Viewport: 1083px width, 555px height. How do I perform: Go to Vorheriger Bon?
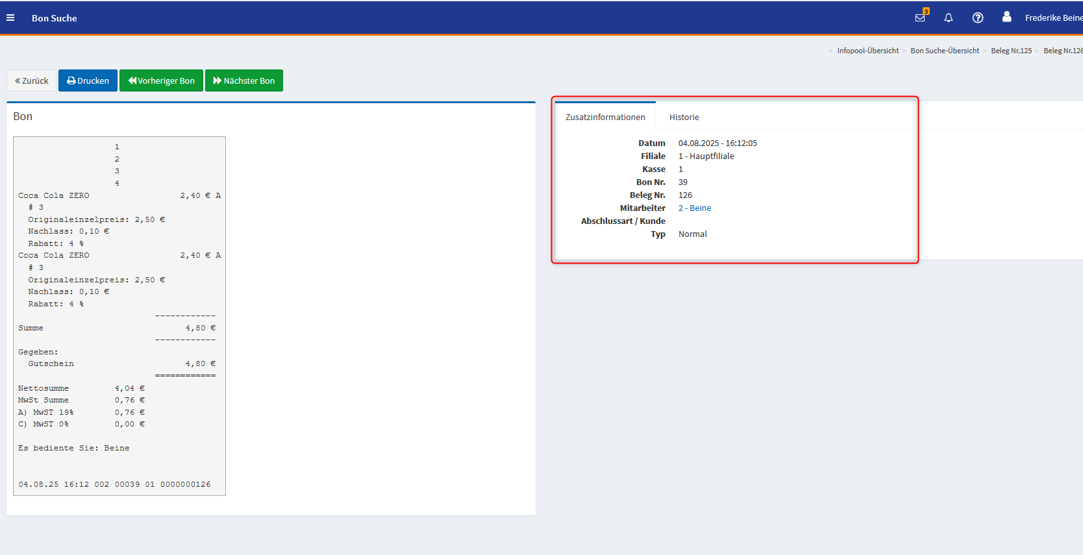tap(161, 80)
